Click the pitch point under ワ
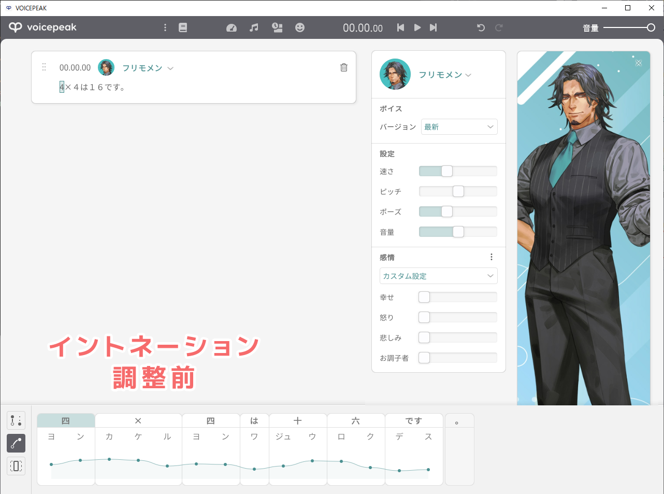664x494 pixels. [254, 469]
